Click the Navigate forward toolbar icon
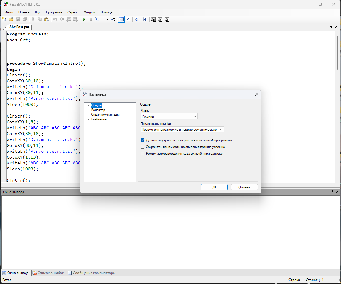This screenshot has width=341, height=284. [75, 19]
